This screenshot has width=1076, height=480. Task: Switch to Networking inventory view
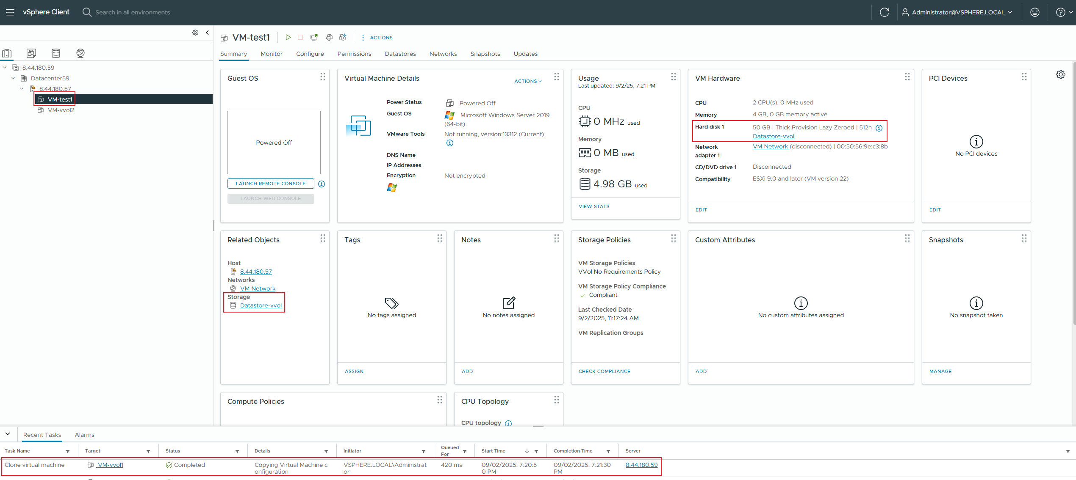[80, 53]
